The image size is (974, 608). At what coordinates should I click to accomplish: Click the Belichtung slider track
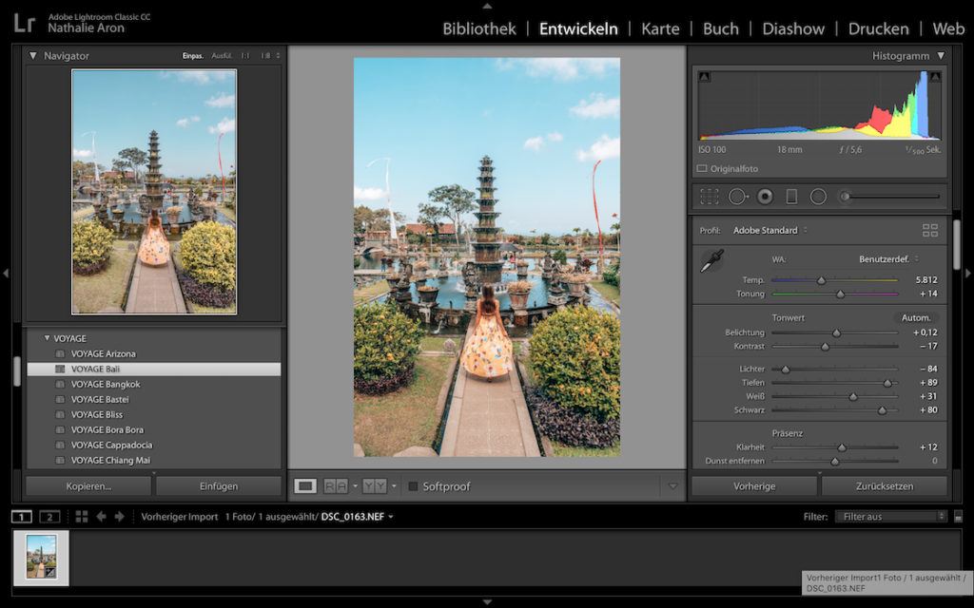pos(834,333)
